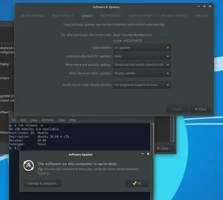The image size is (223, 200).
Task: Click the 'focal' codename text in terminal
Action: pos(42,144)
